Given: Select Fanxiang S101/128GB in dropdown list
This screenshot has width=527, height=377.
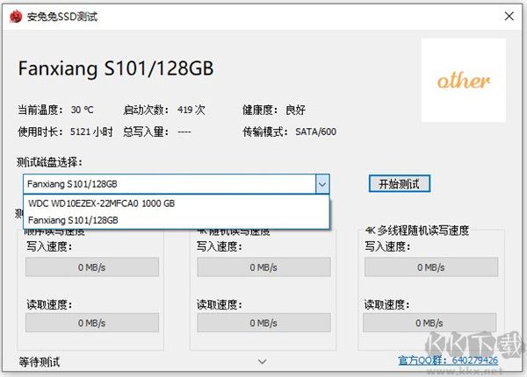Looking at the screenshot, I should click(x=177, y=220).
